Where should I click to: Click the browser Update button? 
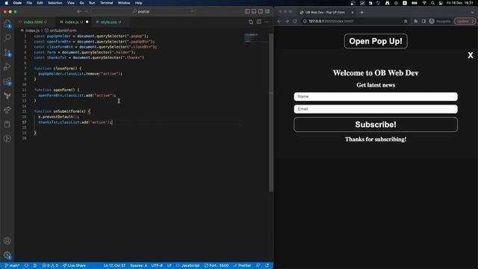(465, 22)
